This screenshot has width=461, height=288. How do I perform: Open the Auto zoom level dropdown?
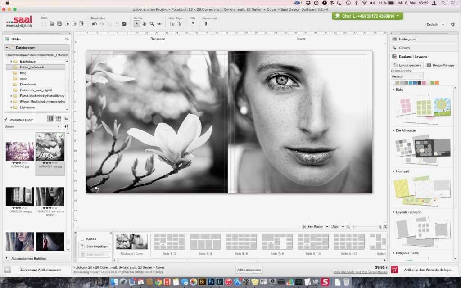[338, 226]
